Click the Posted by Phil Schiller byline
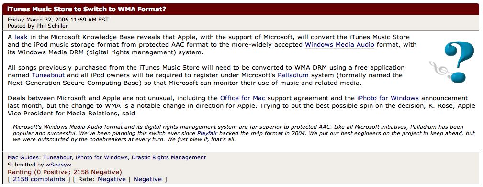483x187 pixels. pyautogui.click(x=38, y=26)
